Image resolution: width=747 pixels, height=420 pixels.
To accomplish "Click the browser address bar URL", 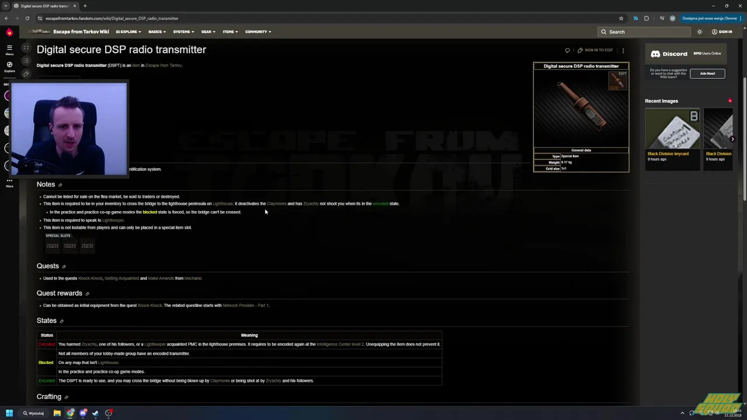I will click(x=112, y=18).
